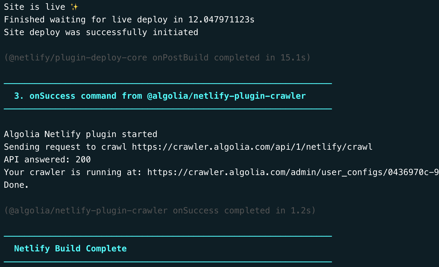Click the "Site deploy was successfully initiated" line
Screen dimensions: 439x267
pyautogui.click(x=101, y=32)
